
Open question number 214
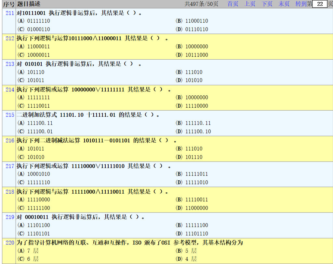coord(10,90)
